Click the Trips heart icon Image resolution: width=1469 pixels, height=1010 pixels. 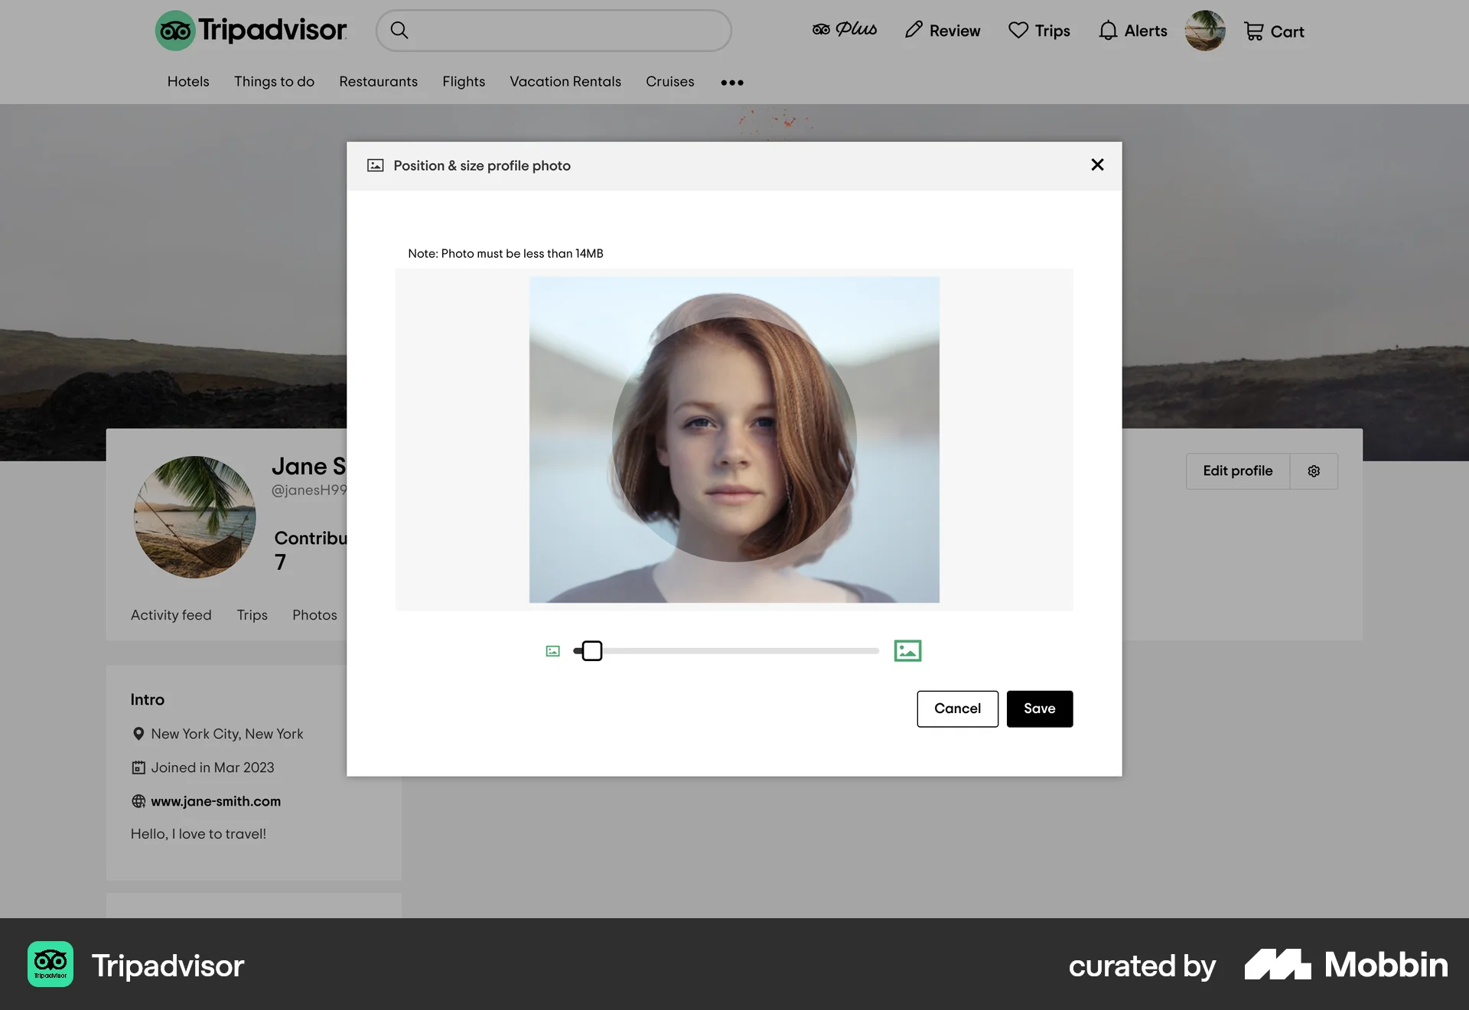tap(1019, 30)
